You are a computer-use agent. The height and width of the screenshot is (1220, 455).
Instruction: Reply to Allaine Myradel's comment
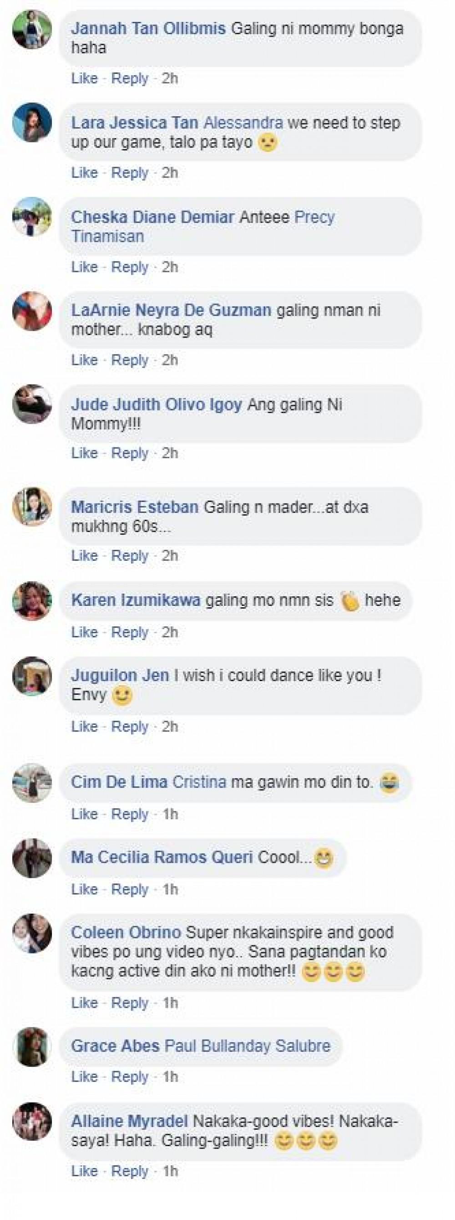(x=130, y=1171)
